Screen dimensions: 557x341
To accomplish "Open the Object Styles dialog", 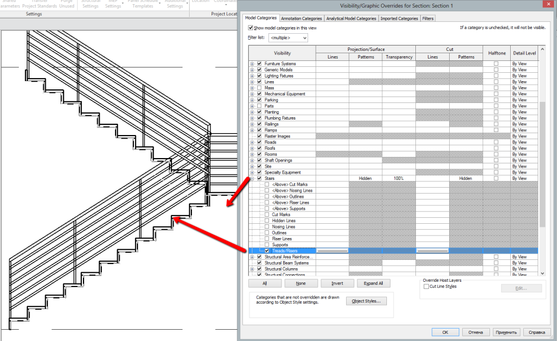I will [366, 301].
